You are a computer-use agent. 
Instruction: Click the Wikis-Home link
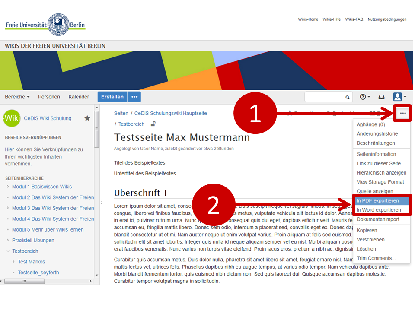308,19
